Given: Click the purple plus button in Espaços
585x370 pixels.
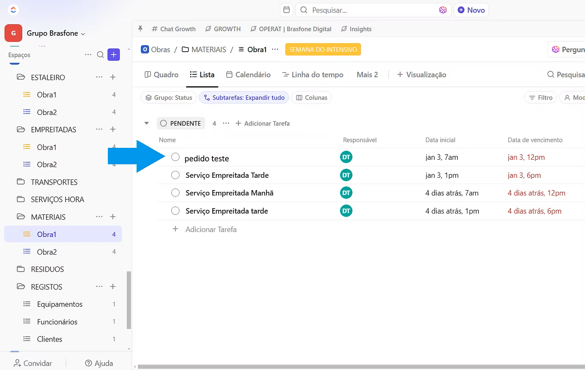Looking at the screenshot, I should 113,55.
